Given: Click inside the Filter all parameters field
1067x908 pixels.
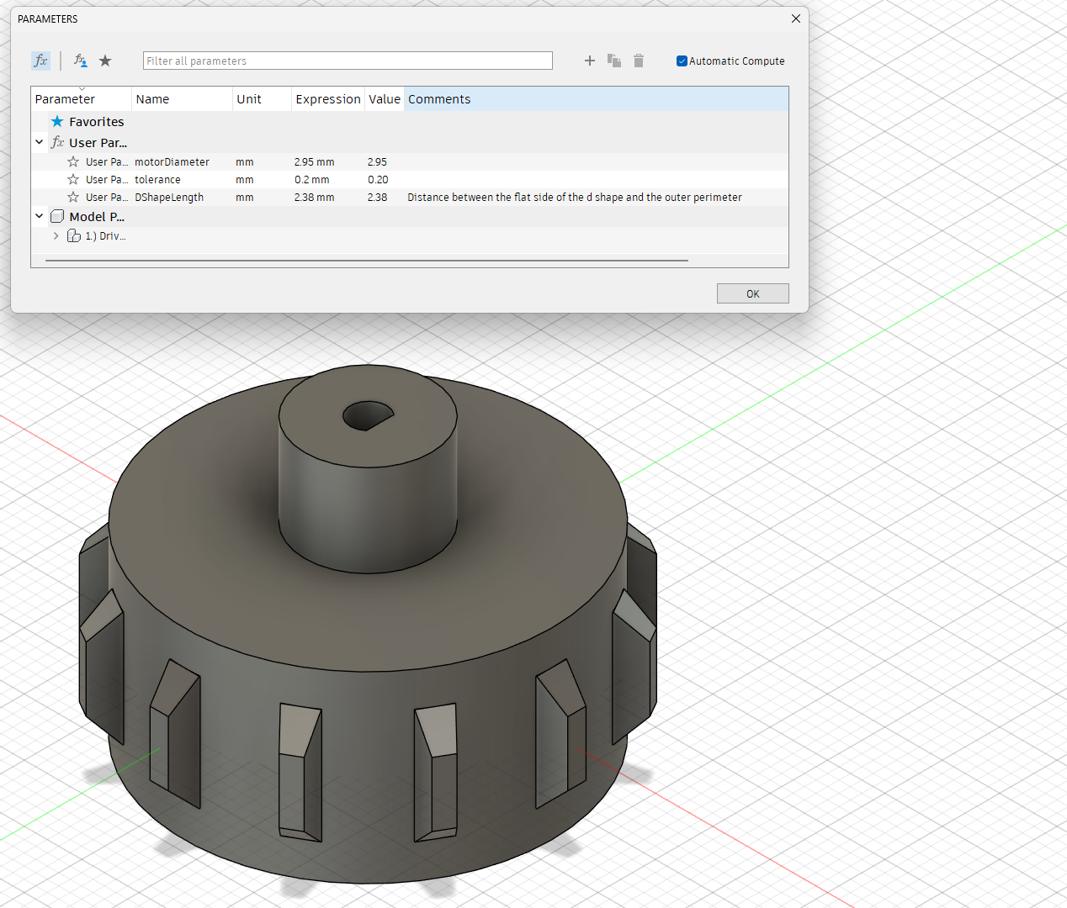Looking at the screenshot, I should [x=348, y=61].
